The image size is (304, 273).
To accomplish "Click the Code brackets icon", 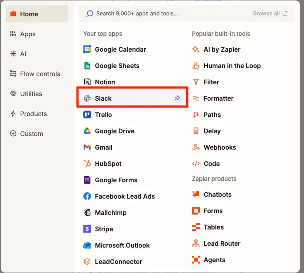I will tap(196, 163).
